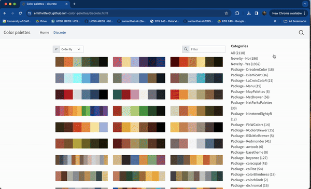
Task: Open the UCSB-MEDS - Git... bookmark
Action: (x=99, y=21)
